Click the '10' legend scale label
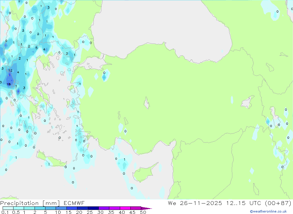Image resolution: width=293 pixels, height=214 pixels. 58,212
